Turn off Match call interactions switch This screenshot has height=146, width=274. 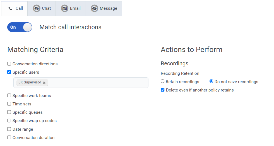[x=20, y=27]
